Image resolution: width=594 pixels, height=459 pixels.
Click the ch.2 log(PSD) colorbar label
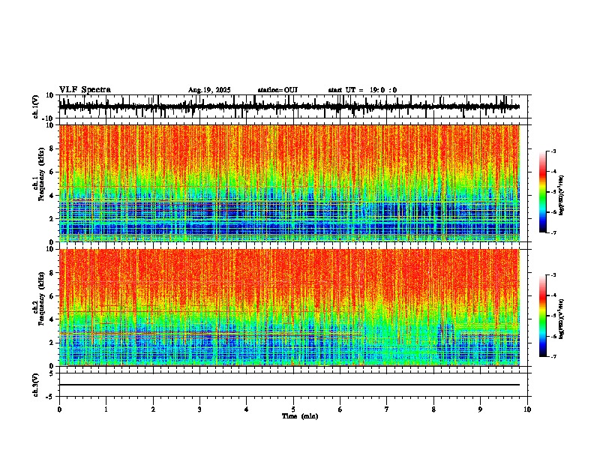coord(561,319)
